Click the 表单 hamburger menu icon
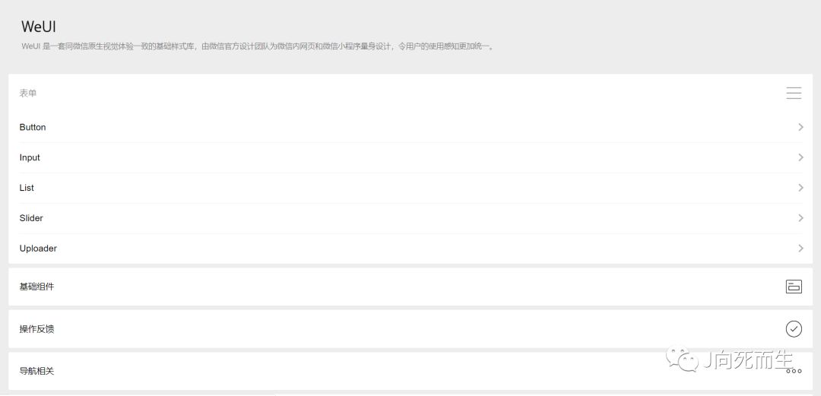Screen dimensions: 821x396 pos(794,93)
